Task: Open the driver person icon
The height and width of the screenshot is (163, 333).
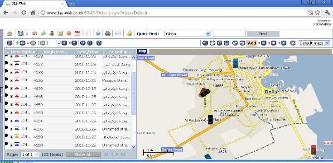Action: [x=52, y=33]
